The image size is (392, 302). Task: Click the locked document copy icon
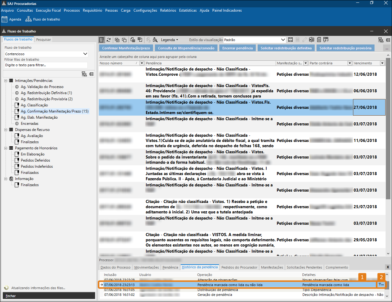[133, 40]
